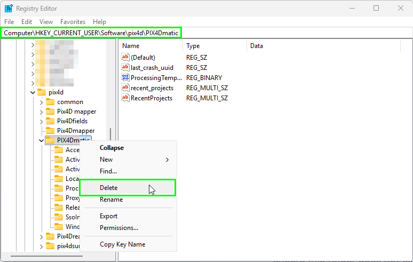This screenshot has width=413, height=262.
Task: Click the Data column header
Action: pos(324,46)
